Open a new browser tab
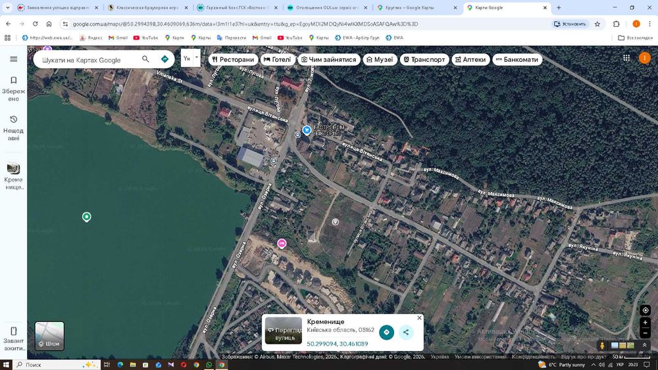 click(559, 7)
